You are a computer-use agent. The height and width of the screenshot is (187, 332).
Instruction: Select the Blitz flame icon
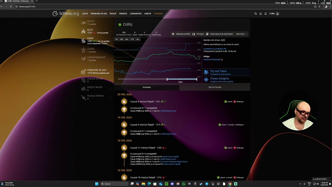pos(83,31)
